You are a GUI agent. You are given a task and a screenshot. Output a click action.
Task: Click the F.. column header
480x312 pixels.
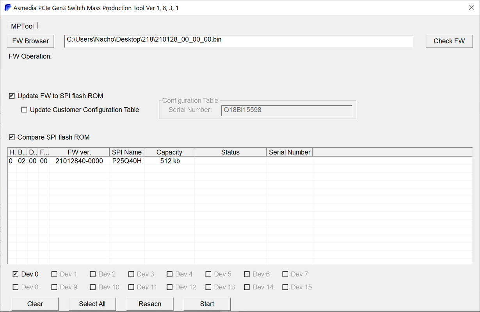(44, 152)
